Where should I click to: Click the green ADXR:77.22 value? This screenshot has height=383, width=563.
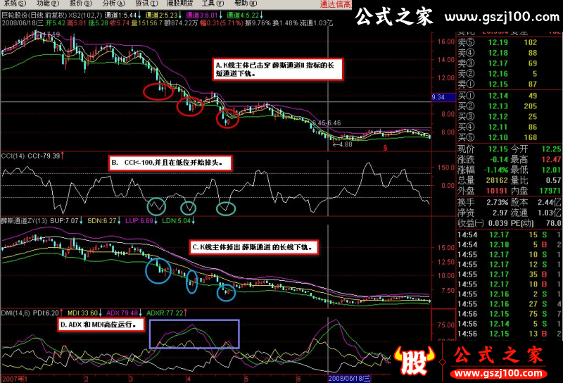[x=165, y=313]
